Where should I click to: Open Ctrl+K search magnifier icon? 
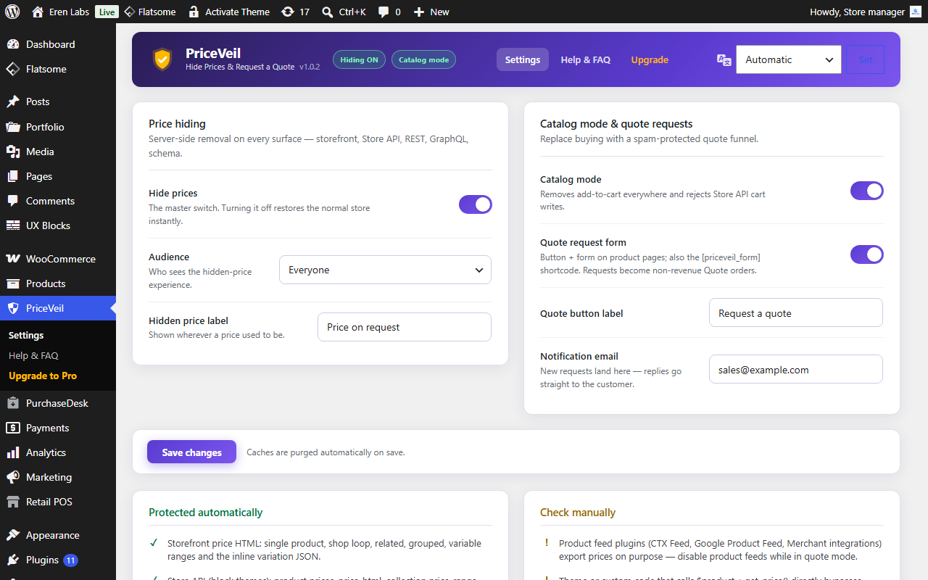(328, 12)
